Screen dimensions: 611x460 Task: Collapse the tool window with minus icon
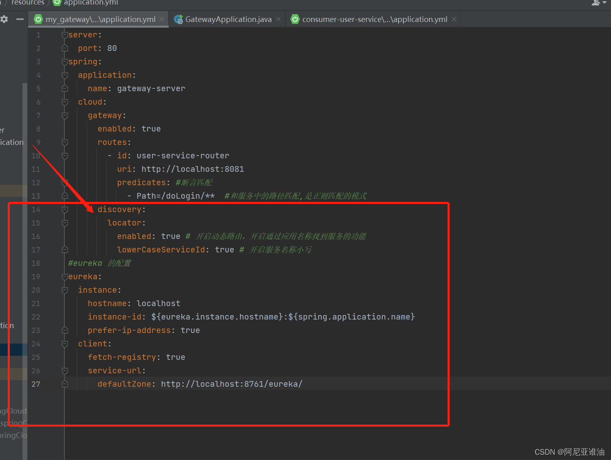20,19
